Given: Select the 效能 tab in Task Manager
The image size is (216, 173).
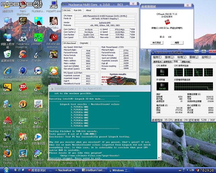Looking at the screenshot, I should click(176, 61).
